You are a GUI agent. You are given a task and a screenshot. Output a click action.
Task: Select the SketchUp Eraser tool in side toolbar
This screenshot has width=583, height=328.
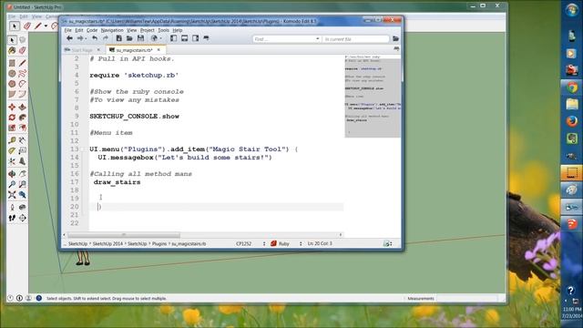pos(22,50)
